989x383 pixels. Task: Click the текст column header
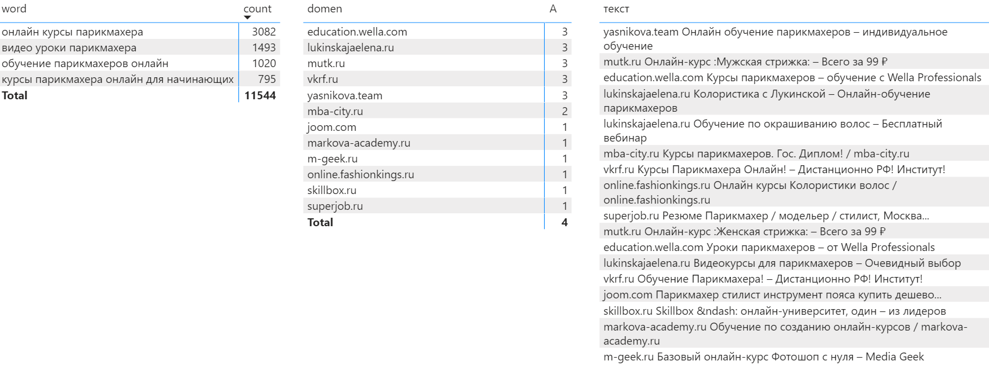(616, 9)
